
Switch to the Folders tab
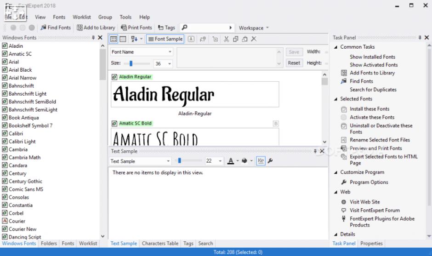49,243
